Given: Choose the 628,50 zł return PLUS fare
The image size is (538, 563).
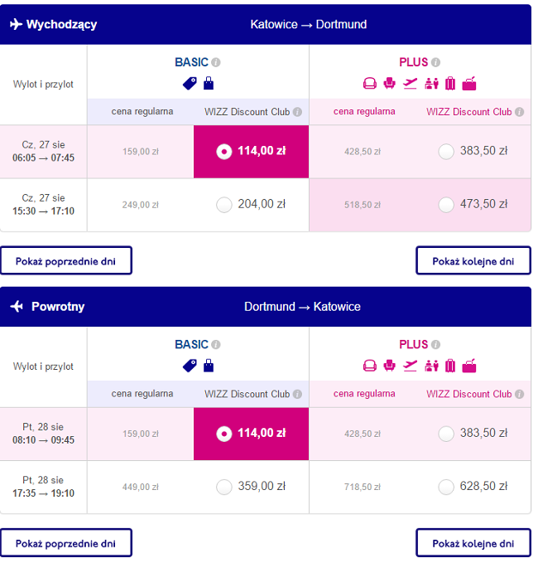Looking at the screenshot, I should pos(446,488).
